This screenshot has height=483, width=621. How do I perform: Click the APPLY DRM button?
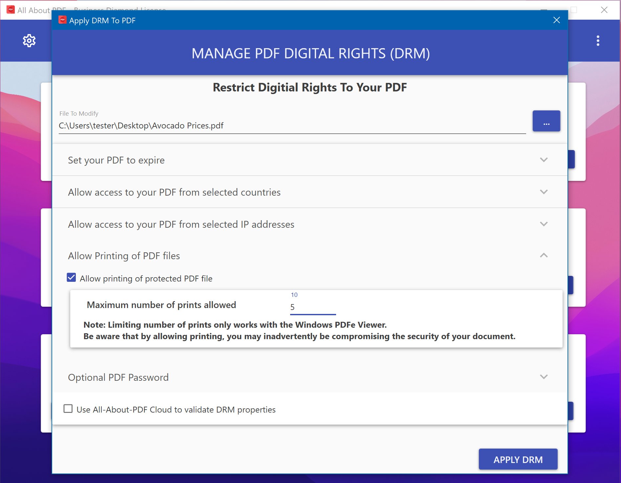518,459
